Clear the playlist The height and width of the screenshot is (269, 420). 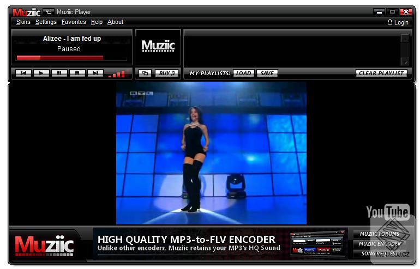pos(381,73)
